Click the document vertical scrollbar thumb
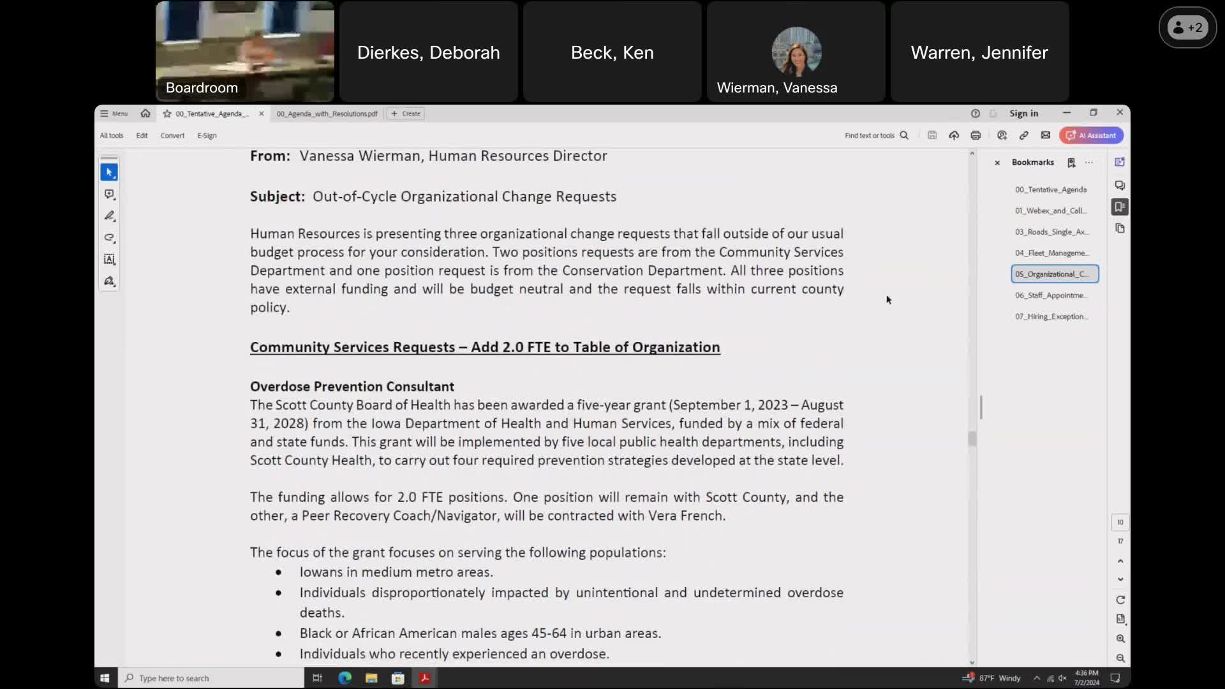Viewport: 1225px width, 689px height. coord(972,438)
